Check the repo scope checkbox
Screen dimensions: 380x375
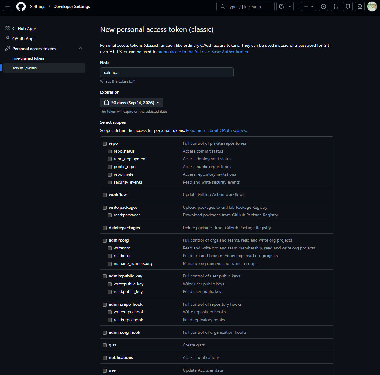pyautogui.click(x=105, y=143)
